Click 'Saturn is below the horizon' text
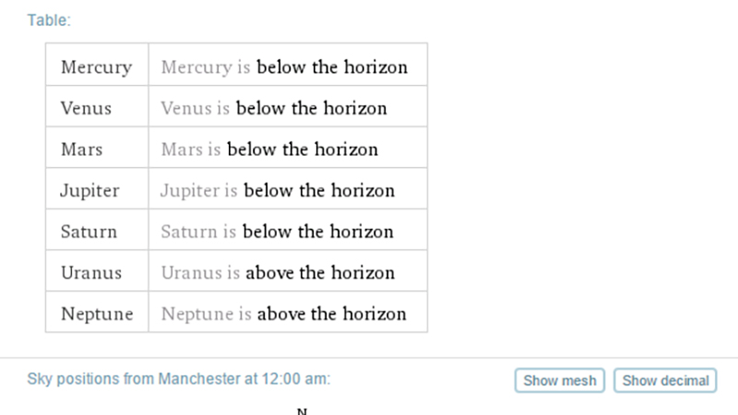Viewport: 738px width, 415px height. tap(278, 231)
